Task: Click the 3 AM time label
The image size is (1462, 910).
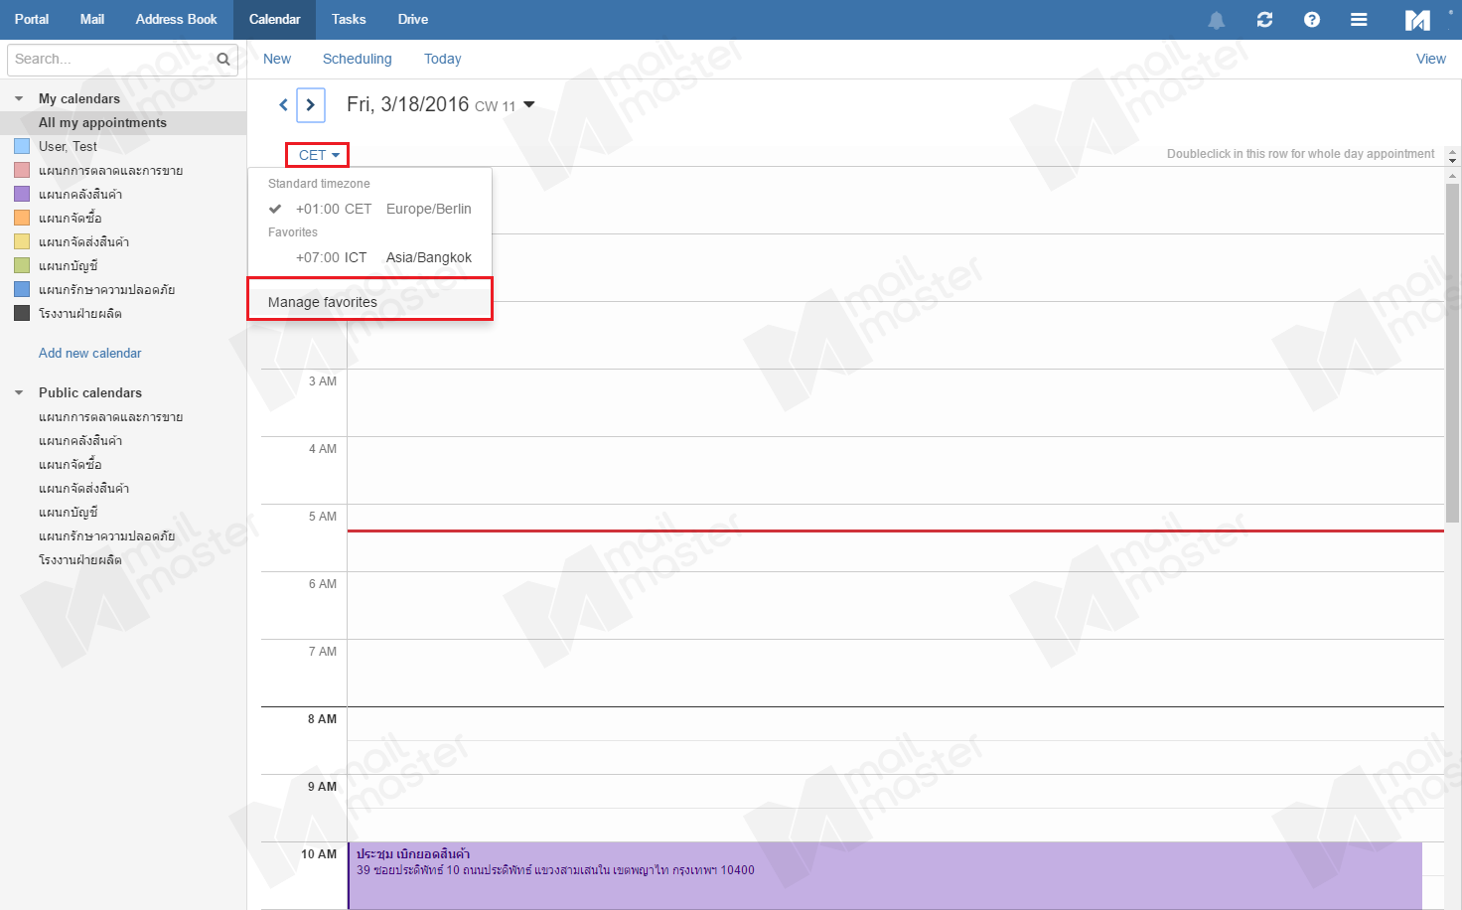Action: coord(322,381)
